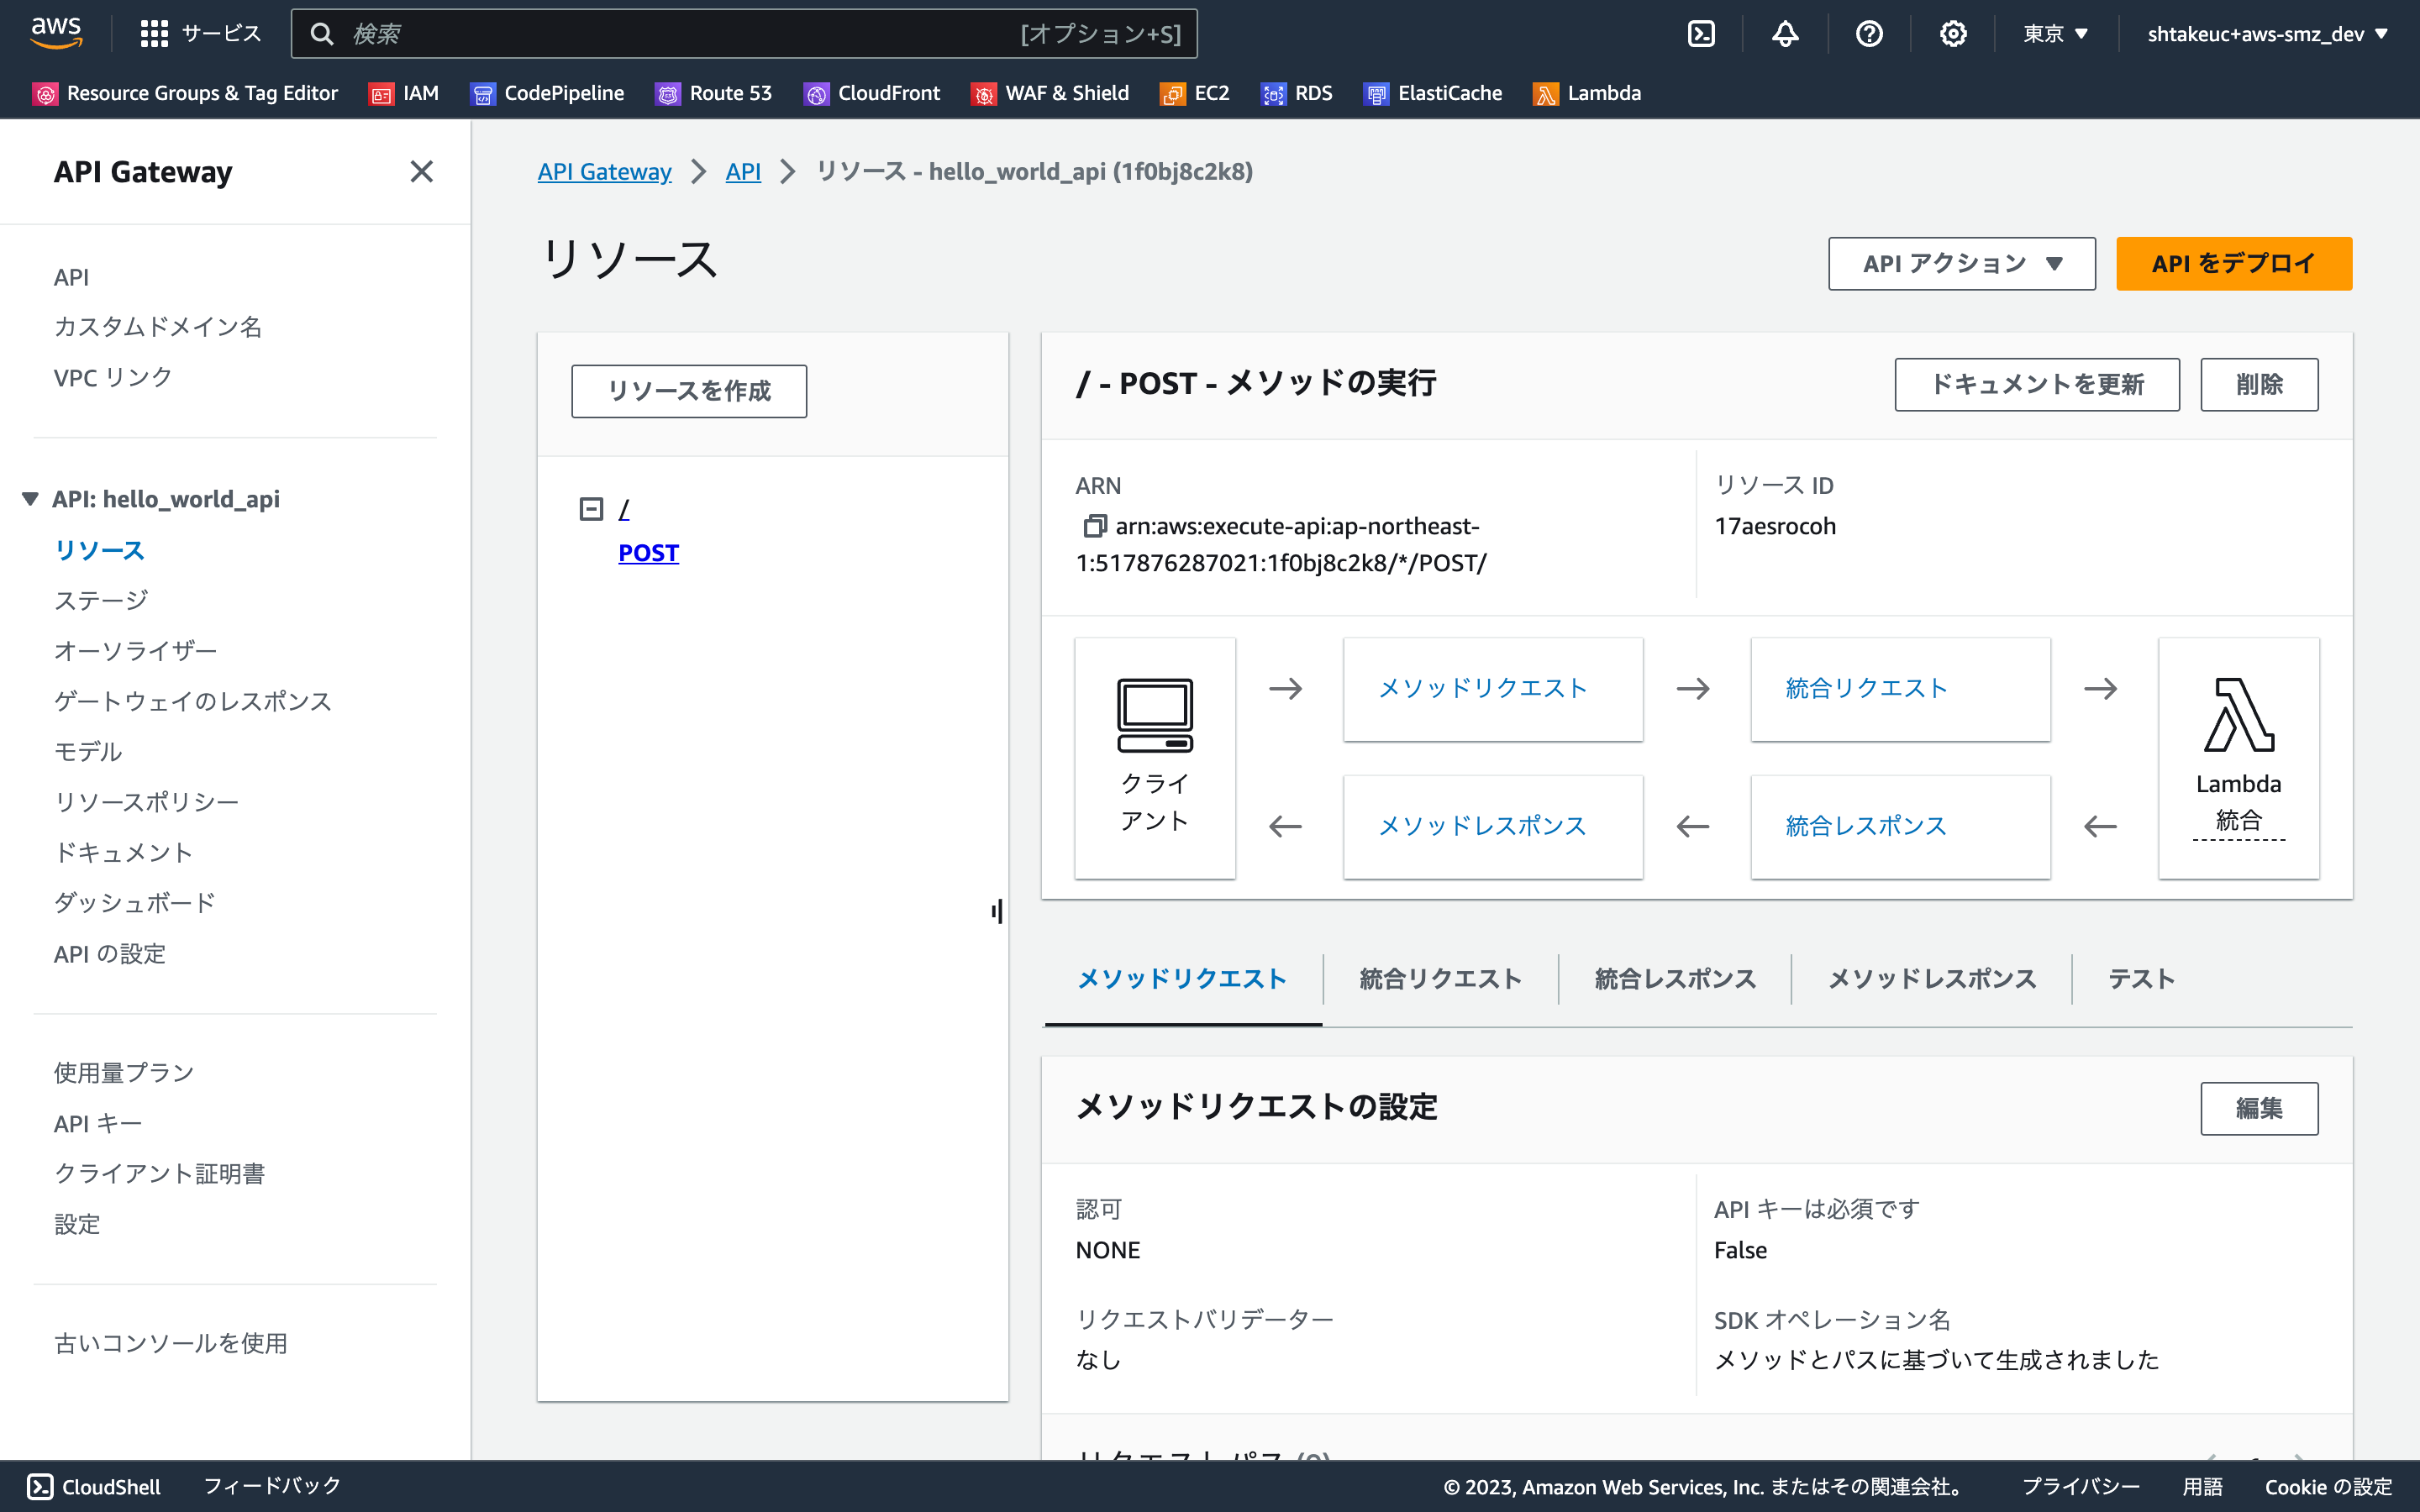Collapse the root / resource tree node
The height and width of the screenshot is (1512, 2420).
(x=591, y=509)
